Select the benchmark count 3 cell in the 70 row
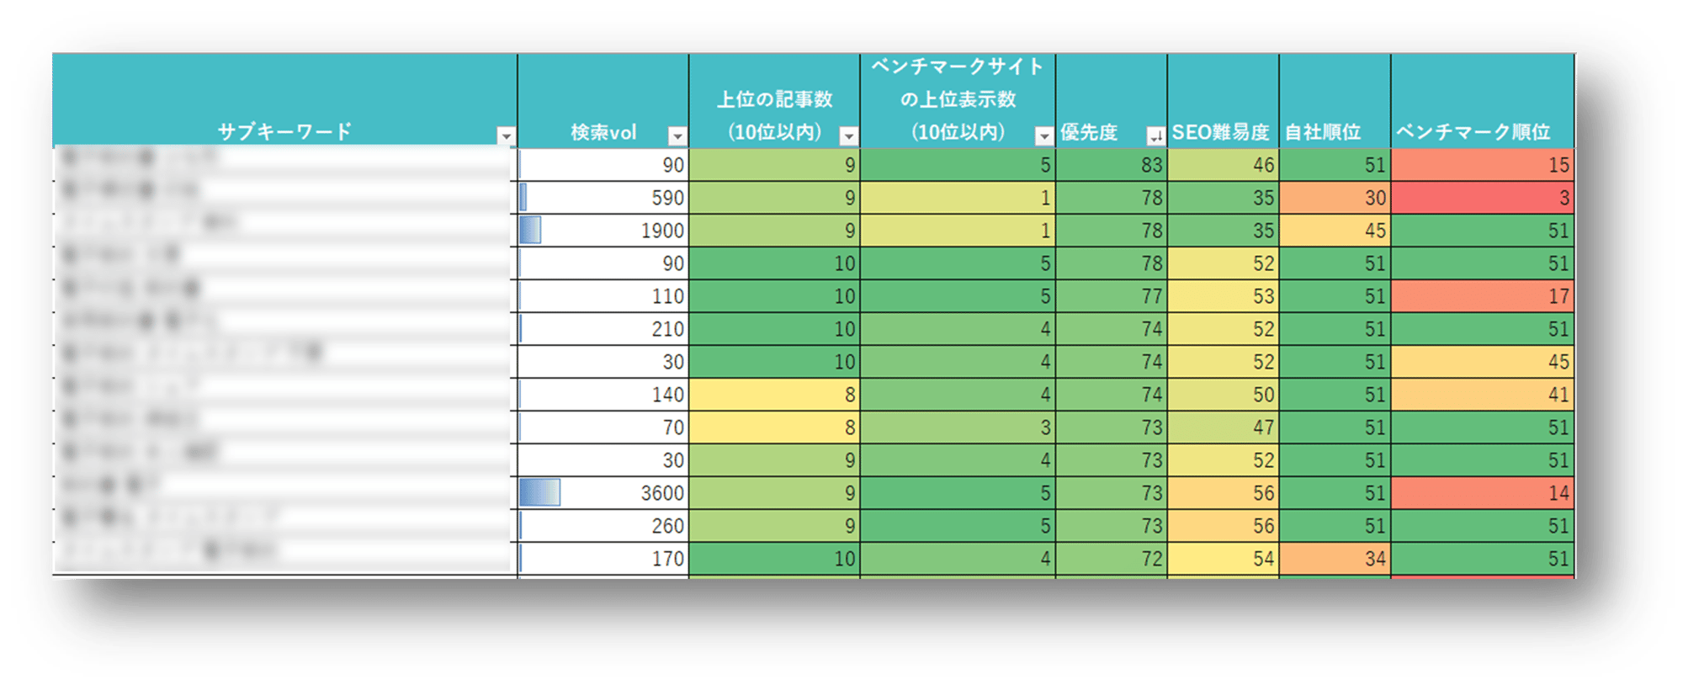 958,427
